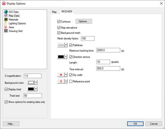Click the Display Options title bar app icon
Viewport: 165px width, 129px height.
(4, 4)
